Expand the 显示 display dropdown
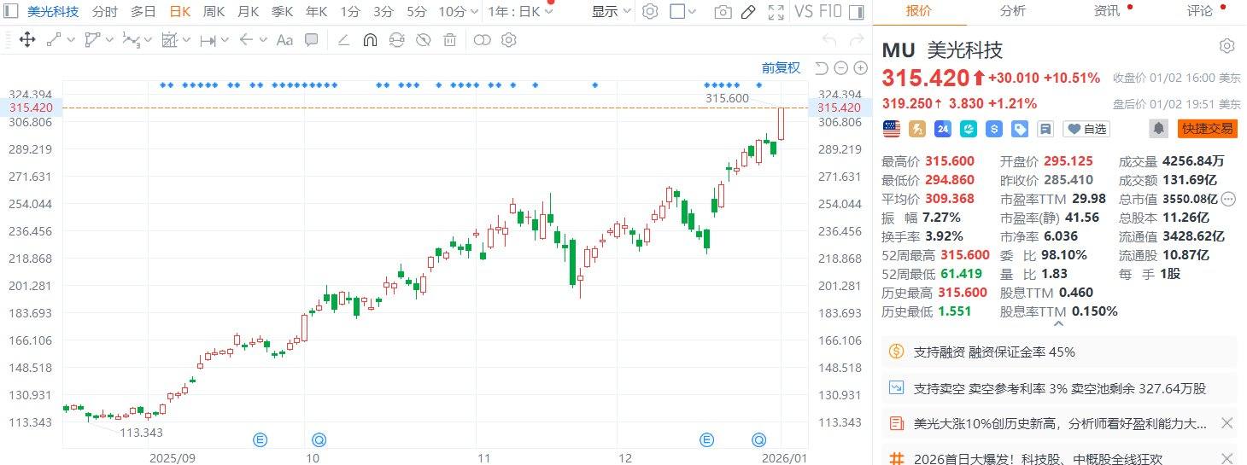The image size is (1247, 465). [x=612, y=11]
